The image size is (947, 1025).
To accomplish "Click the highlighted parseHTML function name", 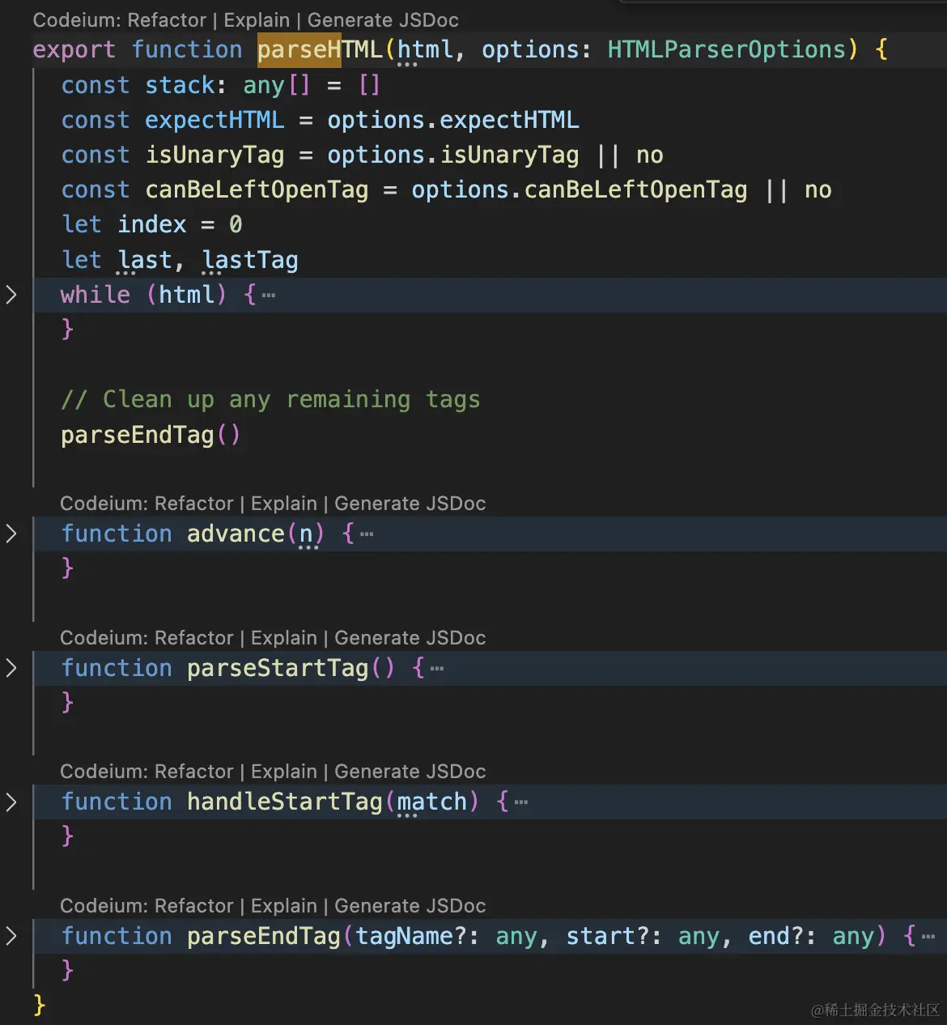I will 320,50.
